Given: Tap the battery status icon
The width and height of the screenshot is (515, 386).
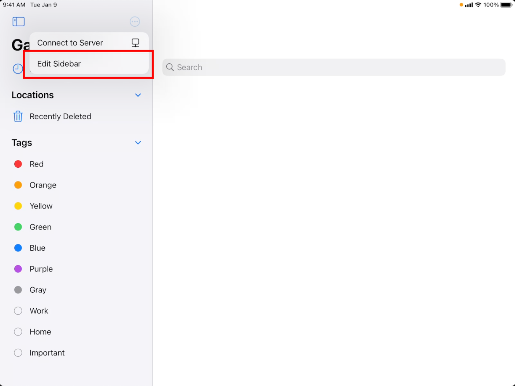Looking at the screenshot, I should coord(506,5).
